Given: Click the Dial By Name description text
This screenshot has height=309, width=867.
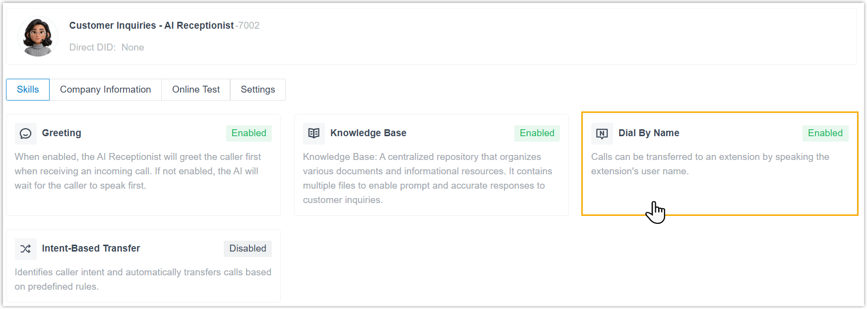Looking at the screenshot, I should [710, 164].
